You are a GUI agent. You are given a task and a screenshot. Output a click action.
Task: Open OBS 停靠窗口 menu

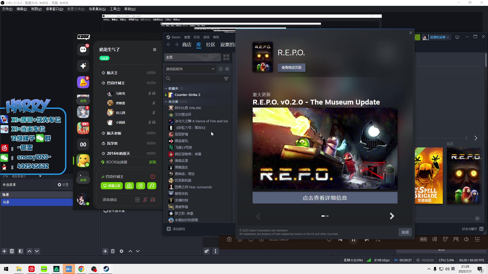coord(54,9)
